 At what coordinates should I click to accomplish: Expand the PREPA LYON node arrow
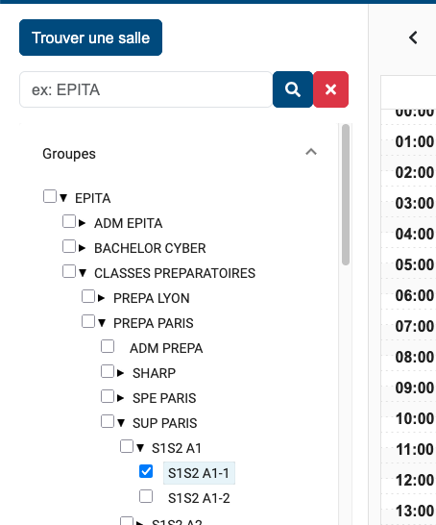tap(101, 298)
